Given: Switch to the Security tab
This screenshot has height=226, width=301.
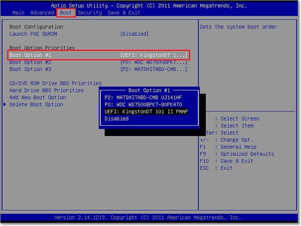Looking at the screenshot, I should tap(90, 12).
